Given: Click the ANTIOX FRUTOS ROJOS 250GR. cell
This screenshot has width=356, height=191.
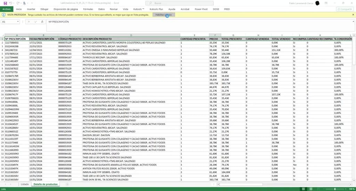Looking at the screenshot, I should click(x=131, y=168).
